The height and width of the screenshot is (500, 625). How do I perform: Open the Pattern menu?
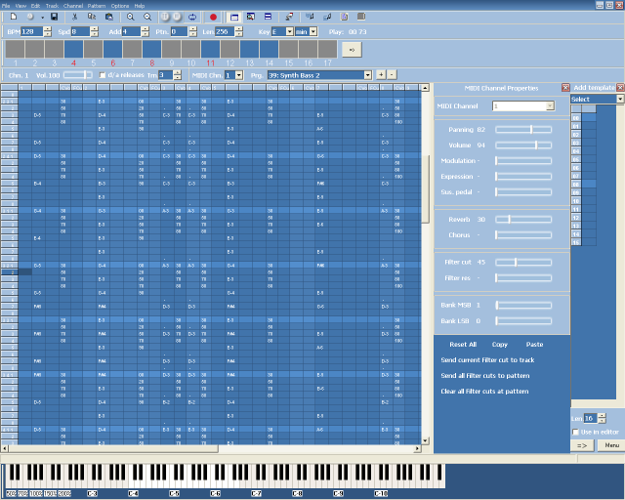(97, 6)
